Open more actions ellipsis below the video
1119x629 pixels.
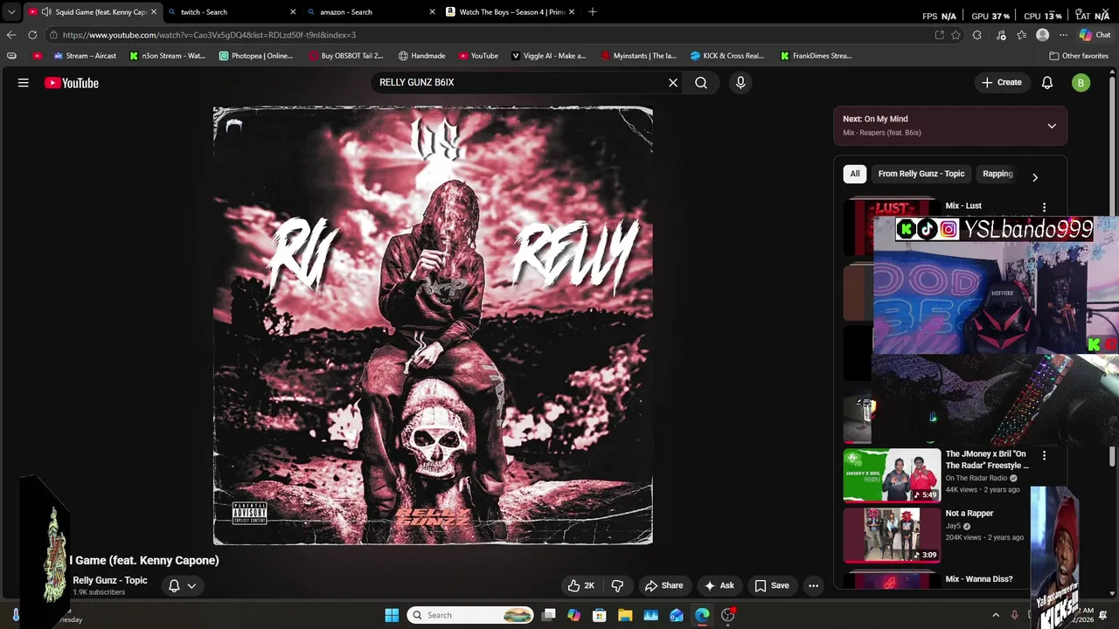[814, 586]
